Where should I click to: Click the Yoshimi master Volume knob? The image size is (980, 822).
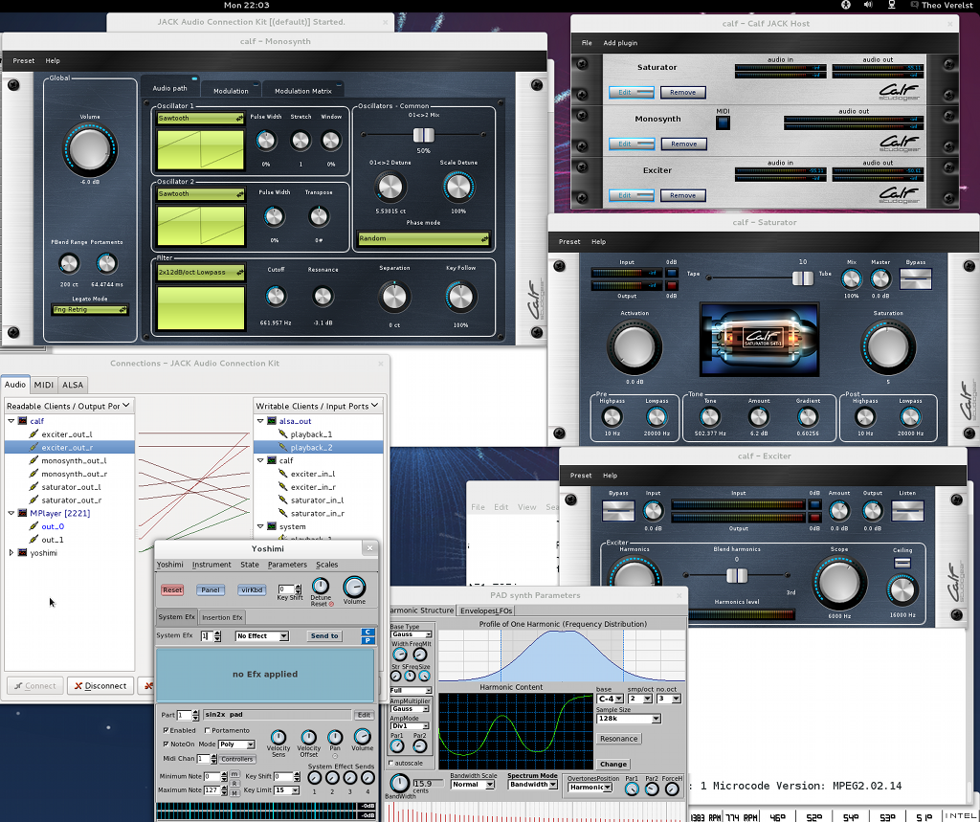coord(354,587)
